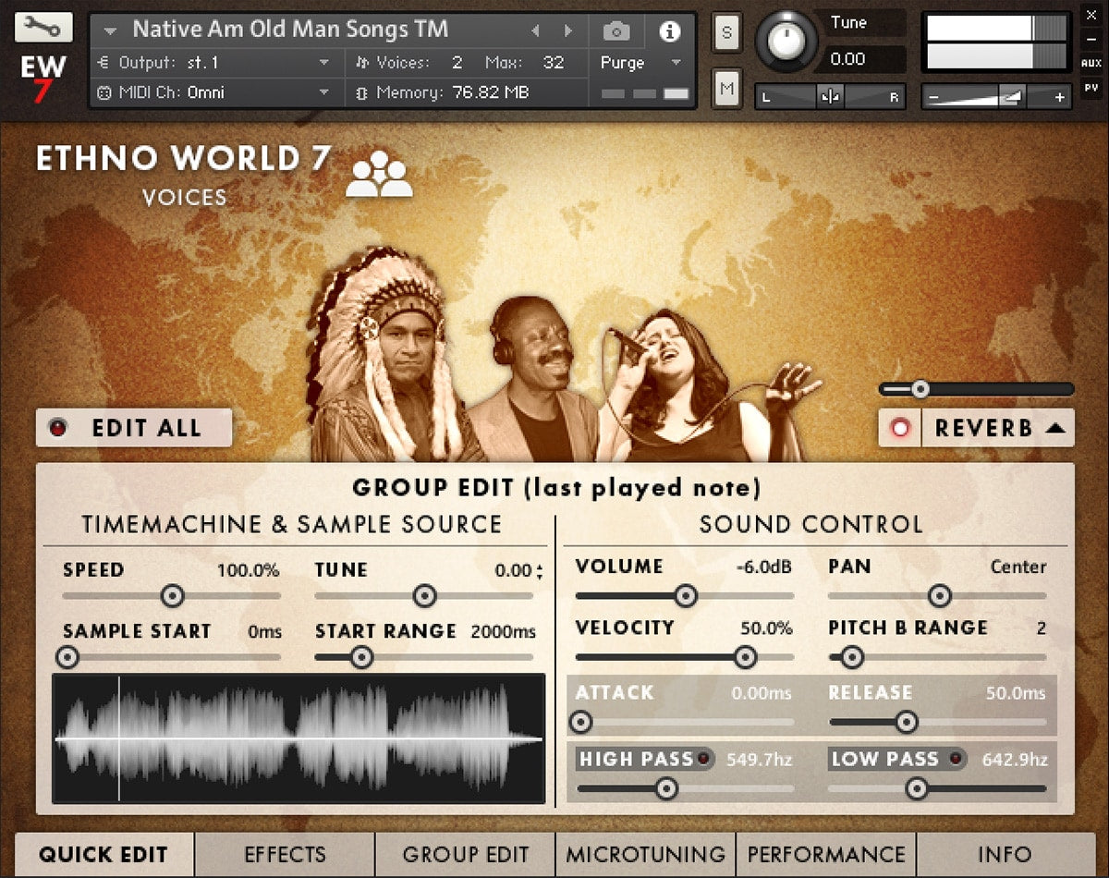Click the Sample Start slider handle
The image size is (1109, 878).
pyautogui.click(x=67, y=657)
